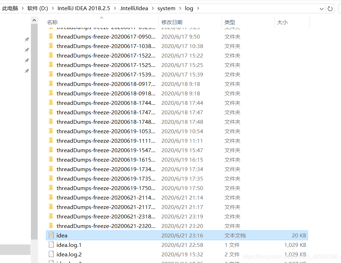Select folder icon of threadDumps-freeze-20200619-1734

[51, 169]
